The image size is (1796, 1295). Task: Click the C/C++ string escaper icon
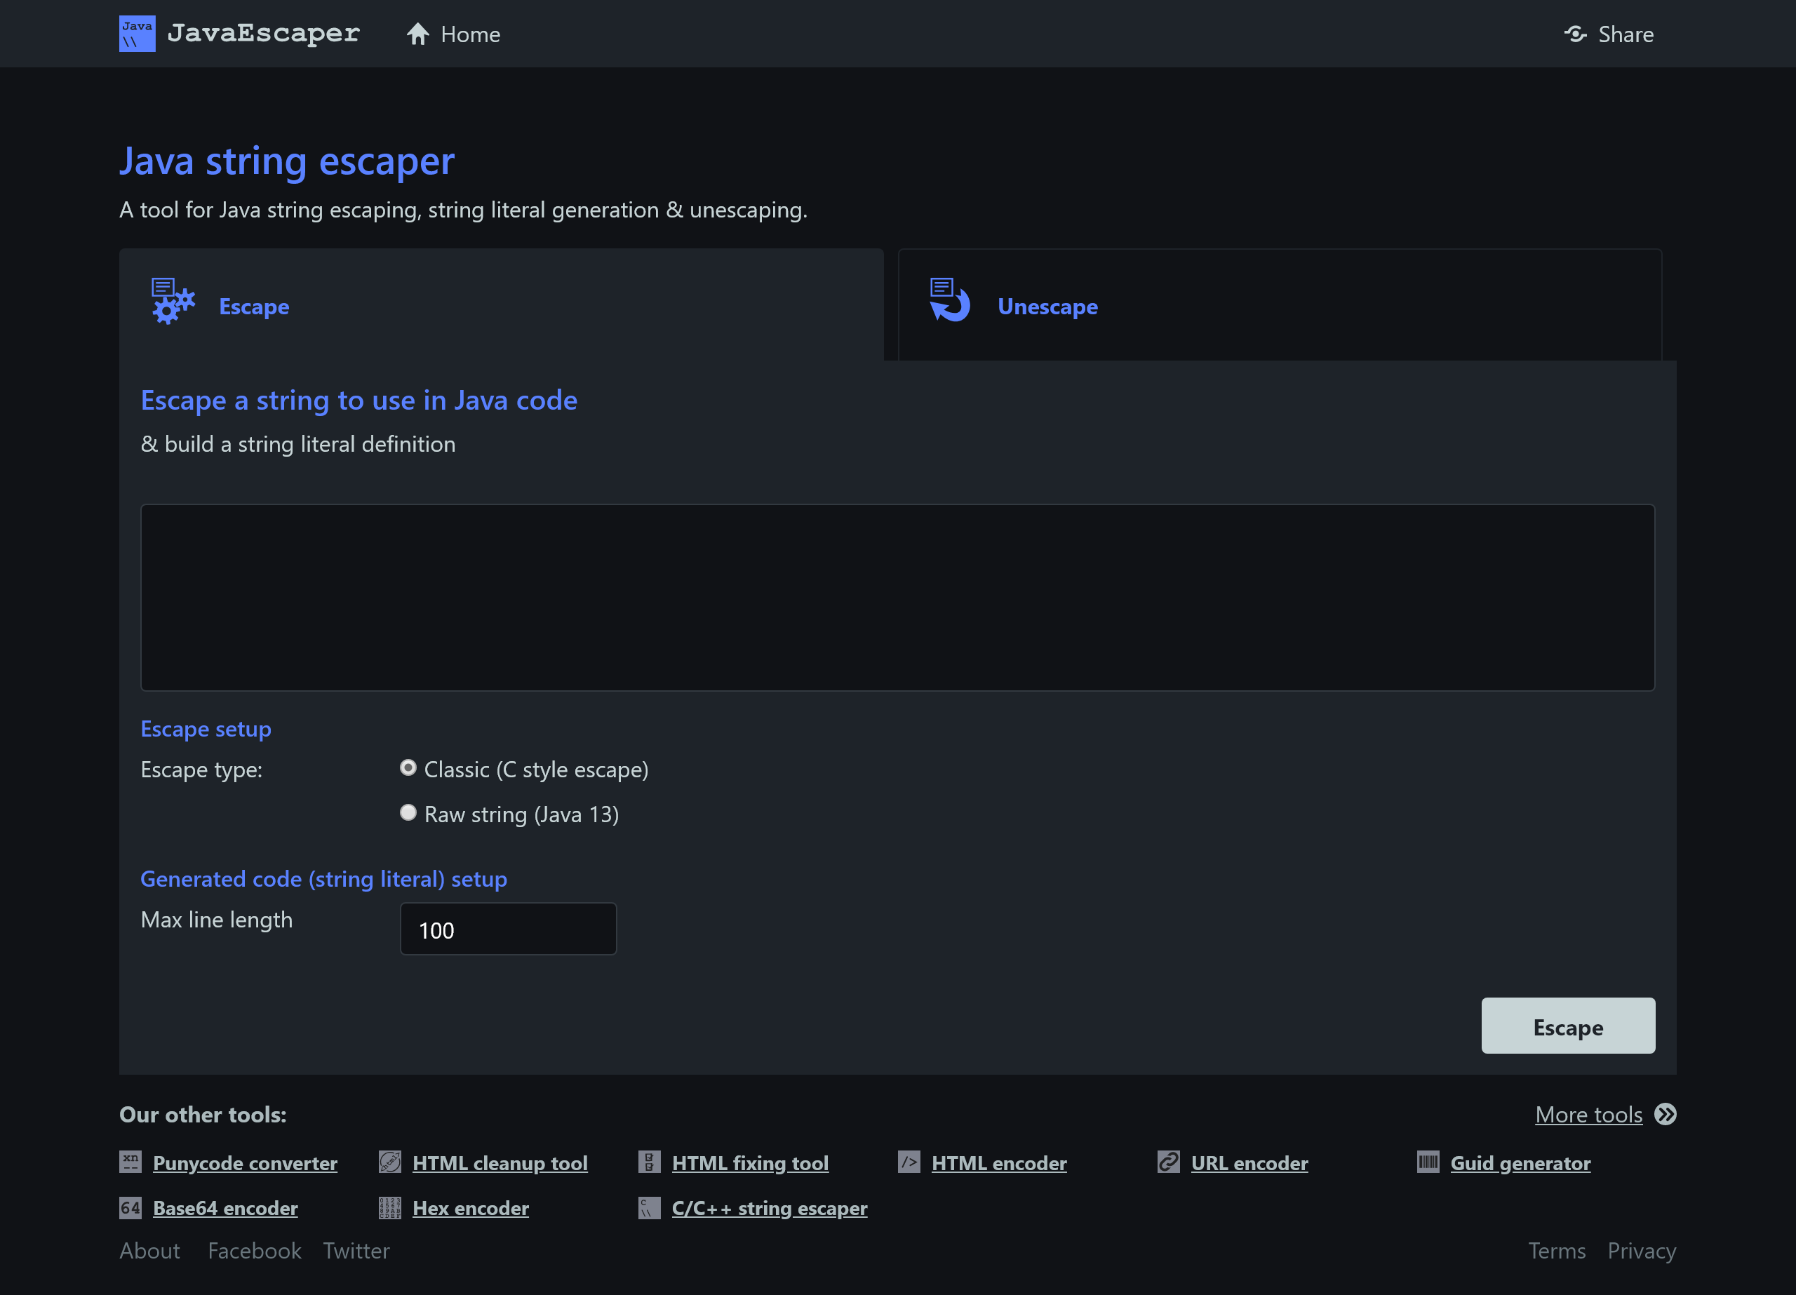[x=650, y=1208]
